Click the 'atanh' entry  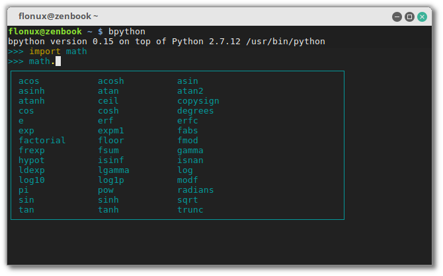pos(32,101)
